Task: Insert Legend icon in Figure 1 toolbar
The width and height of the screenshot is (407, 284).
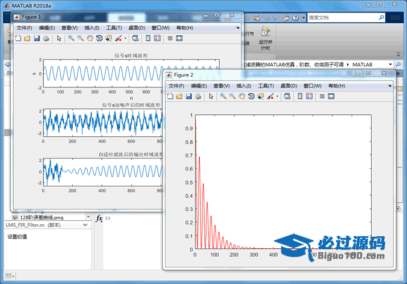Action: 157,38
